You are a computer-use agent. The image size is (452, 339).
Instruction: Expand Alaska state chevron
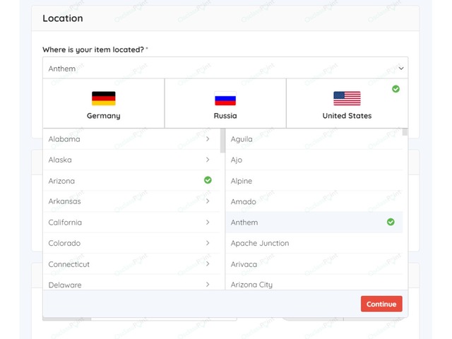(208, 160)
